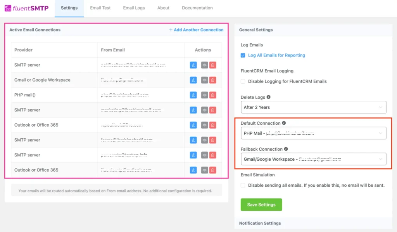Go to the About tab
Screen dimensions: 397x232
click(x=163, y=8)
